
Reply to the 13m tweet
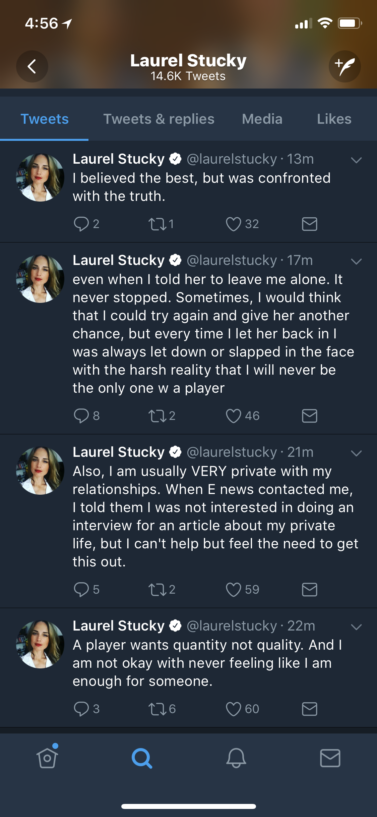(x=81, y=224)
